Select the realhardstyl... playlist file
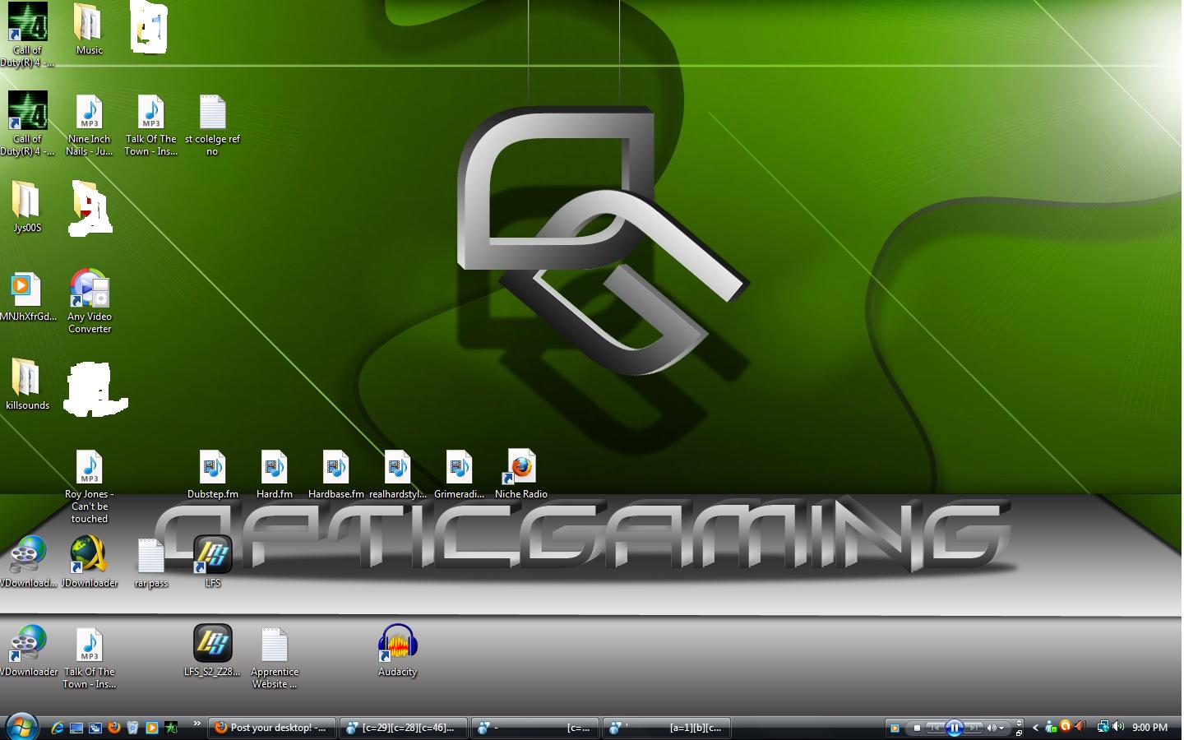 [x=397, y=474]
